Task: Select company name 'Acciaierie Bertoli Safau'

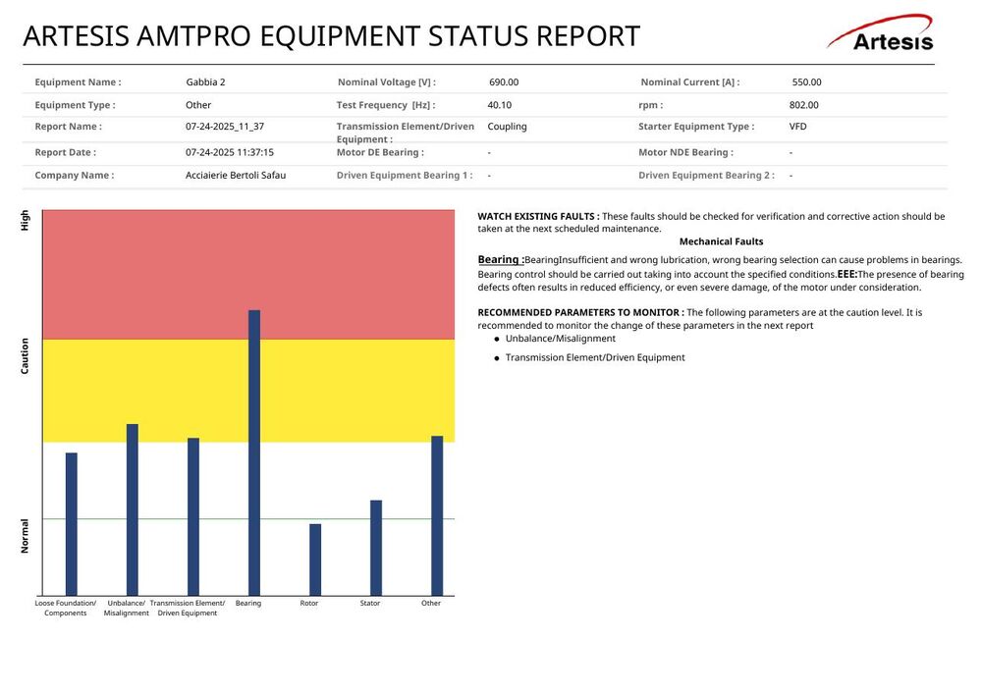Action: pos(236,176)
